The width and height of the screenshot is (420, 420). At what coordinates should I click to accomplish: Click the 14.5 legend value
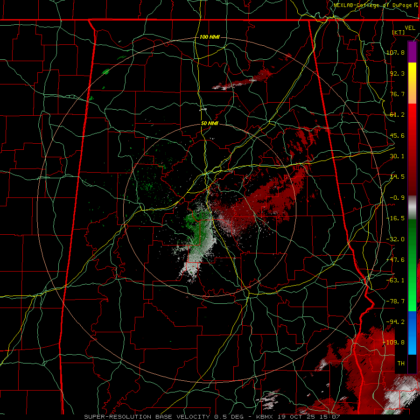pyautogui.click(x=397, y=177)
